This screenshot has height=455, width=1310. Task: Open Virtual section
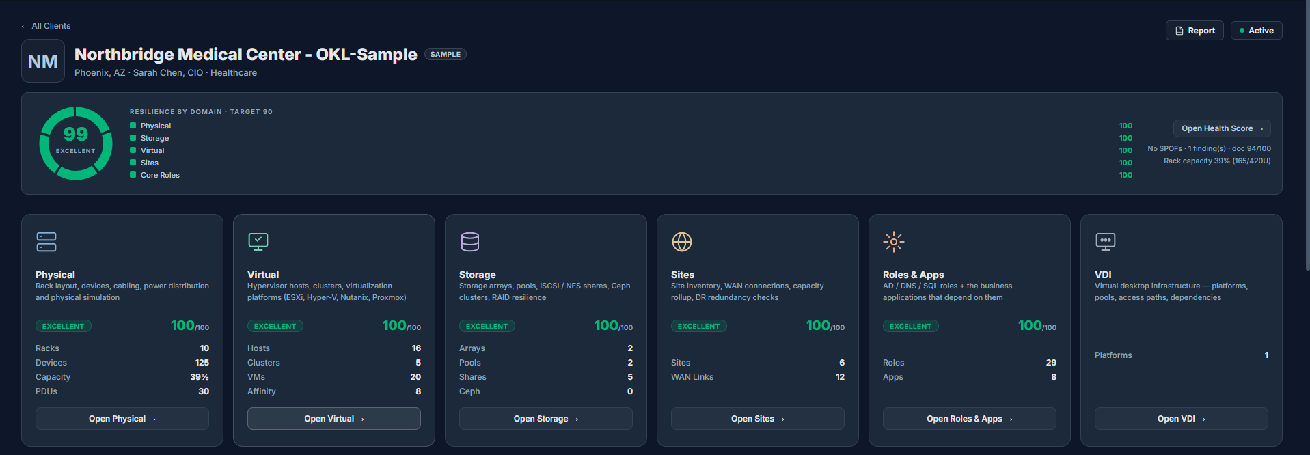(334, 419)
